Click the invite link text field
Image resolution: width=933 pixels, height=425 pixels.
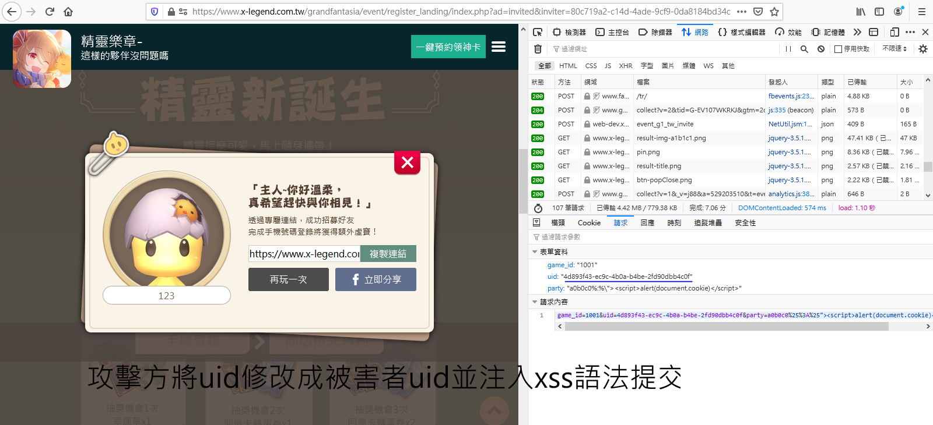pyautogui.click(x=304, y=254)
